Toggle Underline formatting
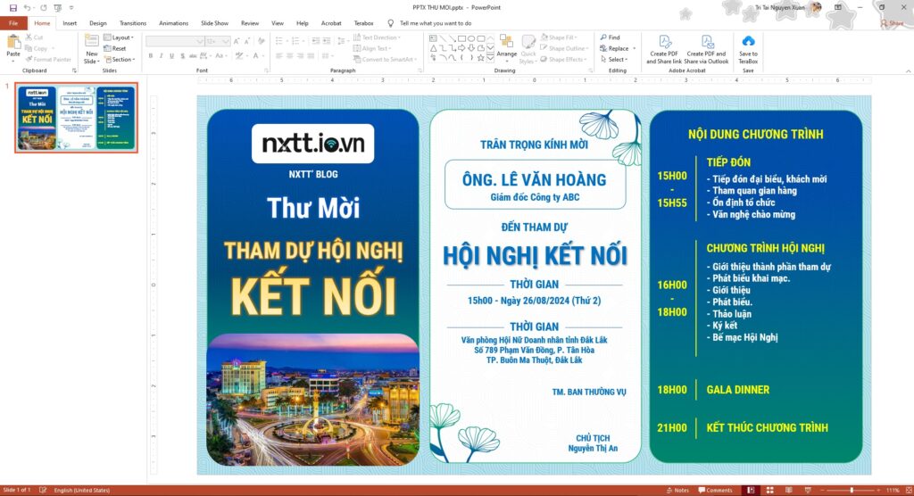The width and height of the screenshot is (914, 496). 171,56
